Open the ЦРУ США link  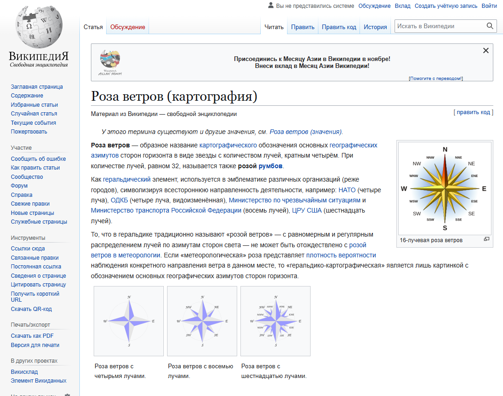point(306,210)
